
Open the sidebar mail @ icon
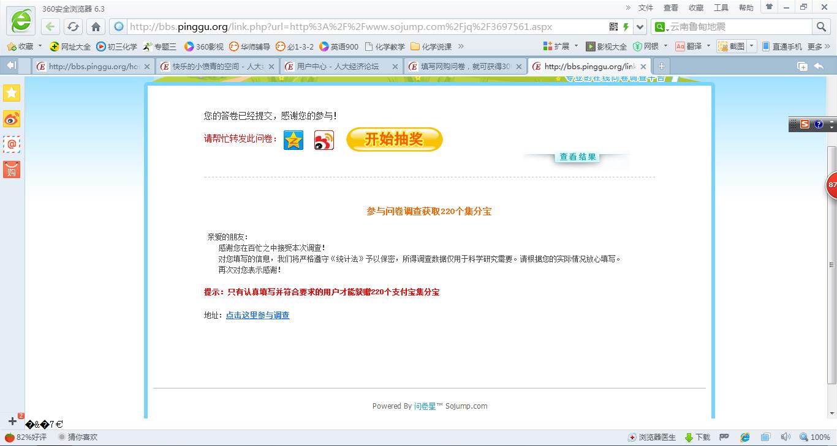[x=12, y=144]
